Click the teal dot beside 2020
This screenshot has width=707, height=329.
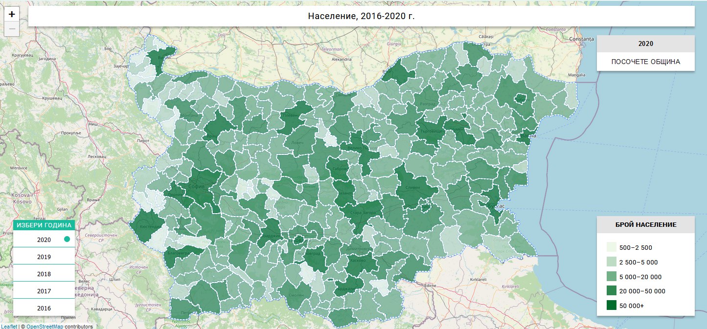[67, 240]
